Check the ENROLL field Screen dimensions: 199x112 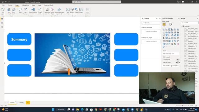[x=185, y=41]
